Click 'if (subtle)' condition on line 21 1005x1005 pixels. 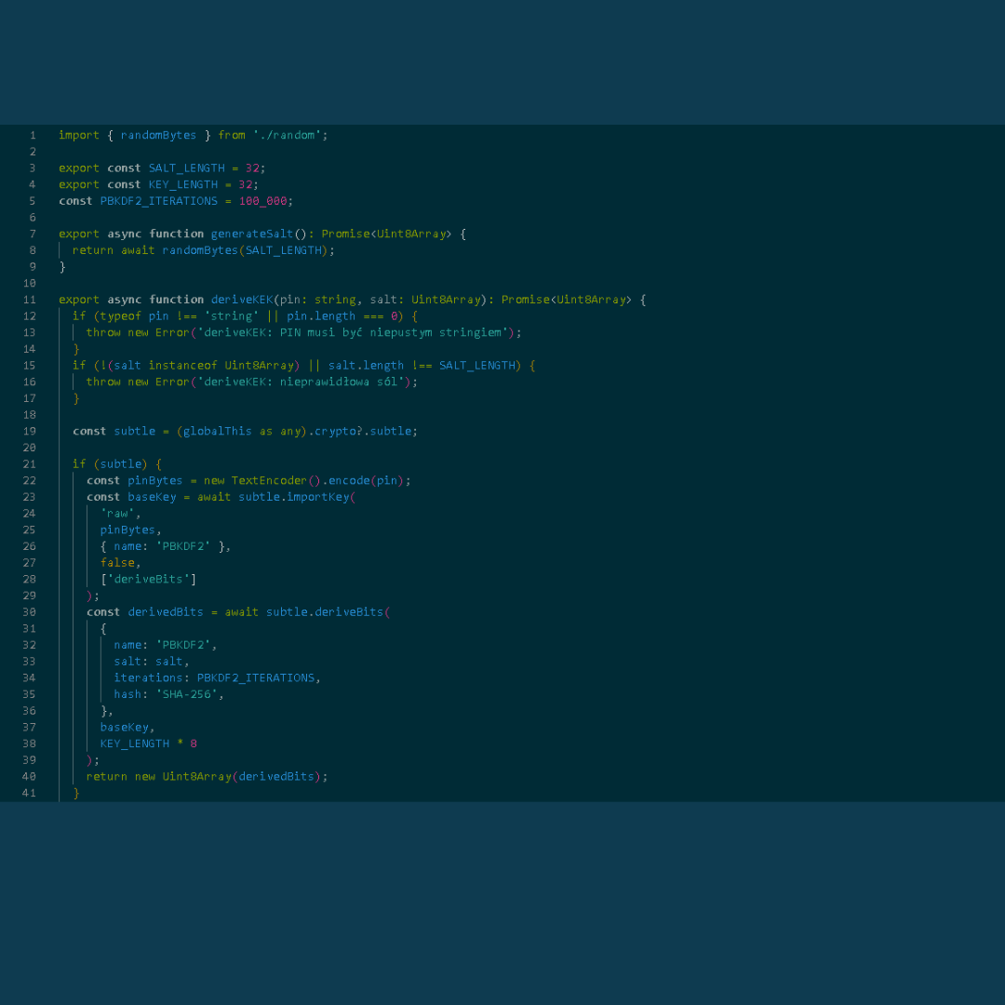point(110,464)
